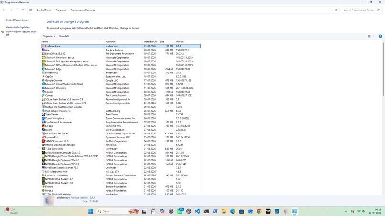
Task: Click the Microsoft OneNote program icon
Action: tap(43, 58)
